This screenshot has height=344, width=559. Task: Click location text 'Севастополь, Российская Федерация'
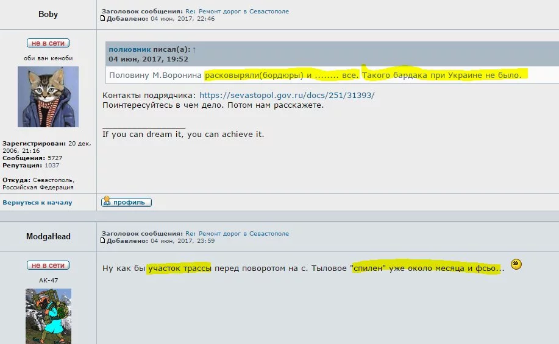(38, 183)
